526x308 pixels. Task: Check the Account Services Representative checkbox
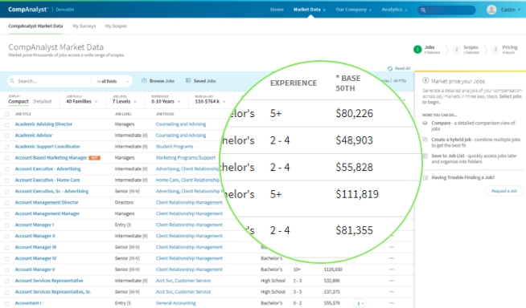click(x=6, y=281)
